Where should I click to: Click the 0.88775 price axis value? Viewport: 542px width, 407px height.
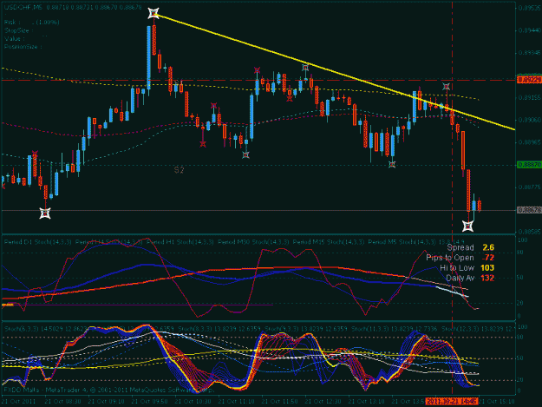pyautogui.click(x=529, y=187)
